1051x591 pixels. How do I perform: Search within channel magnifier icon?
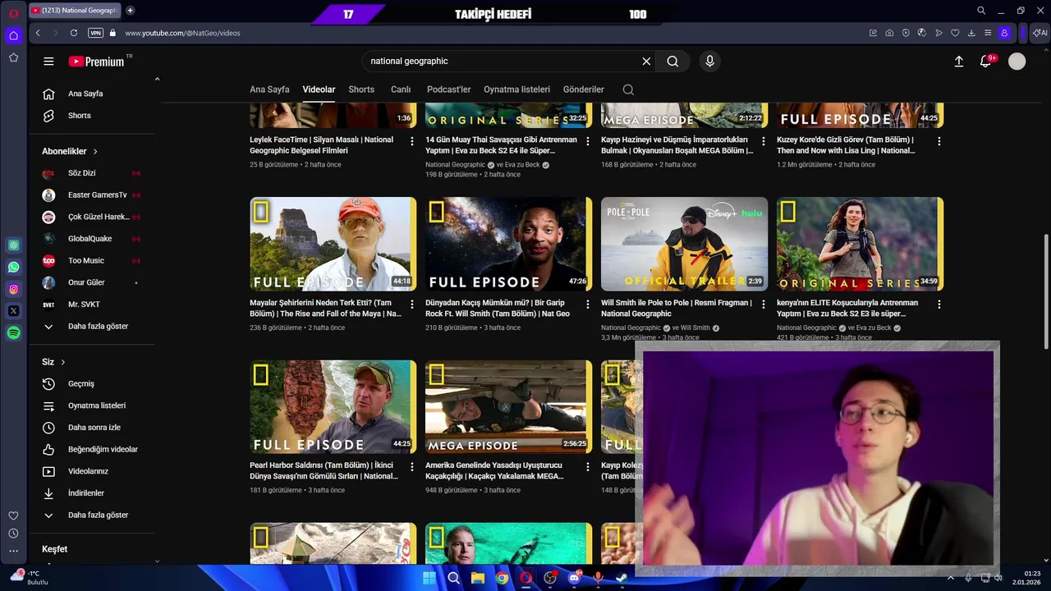click(x=628, y=89)
